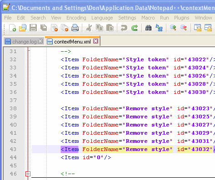This screenshot has height=180, width=215.
Task: Click the New file toolbar icon
Action: coord(12,28)
